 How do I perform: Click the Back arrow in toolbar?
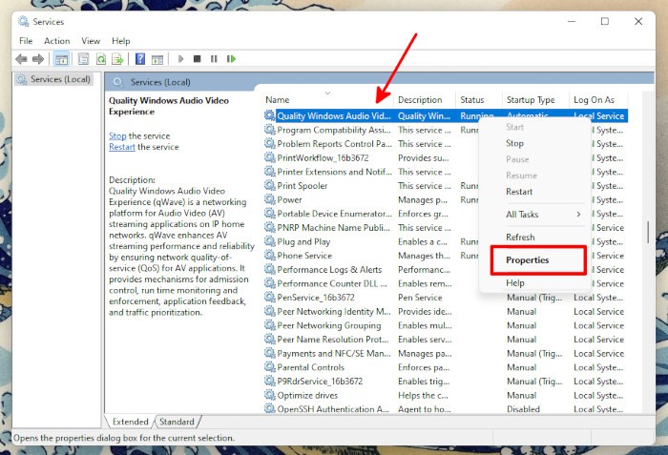point(21,59)
